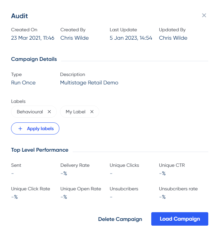Click the Created On caption
The image size is (217, 229).
[x=24, y=30]
